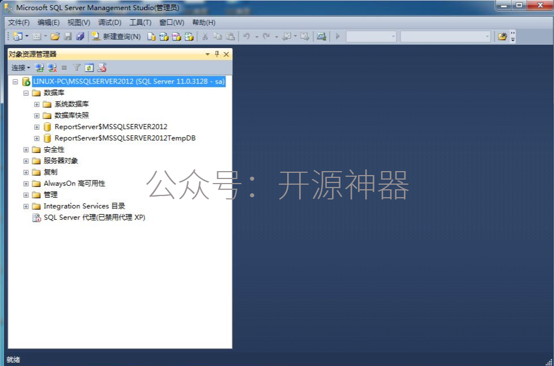
Task: Click the Disconnect icon in Object Explorer
Action: [52, 67]
